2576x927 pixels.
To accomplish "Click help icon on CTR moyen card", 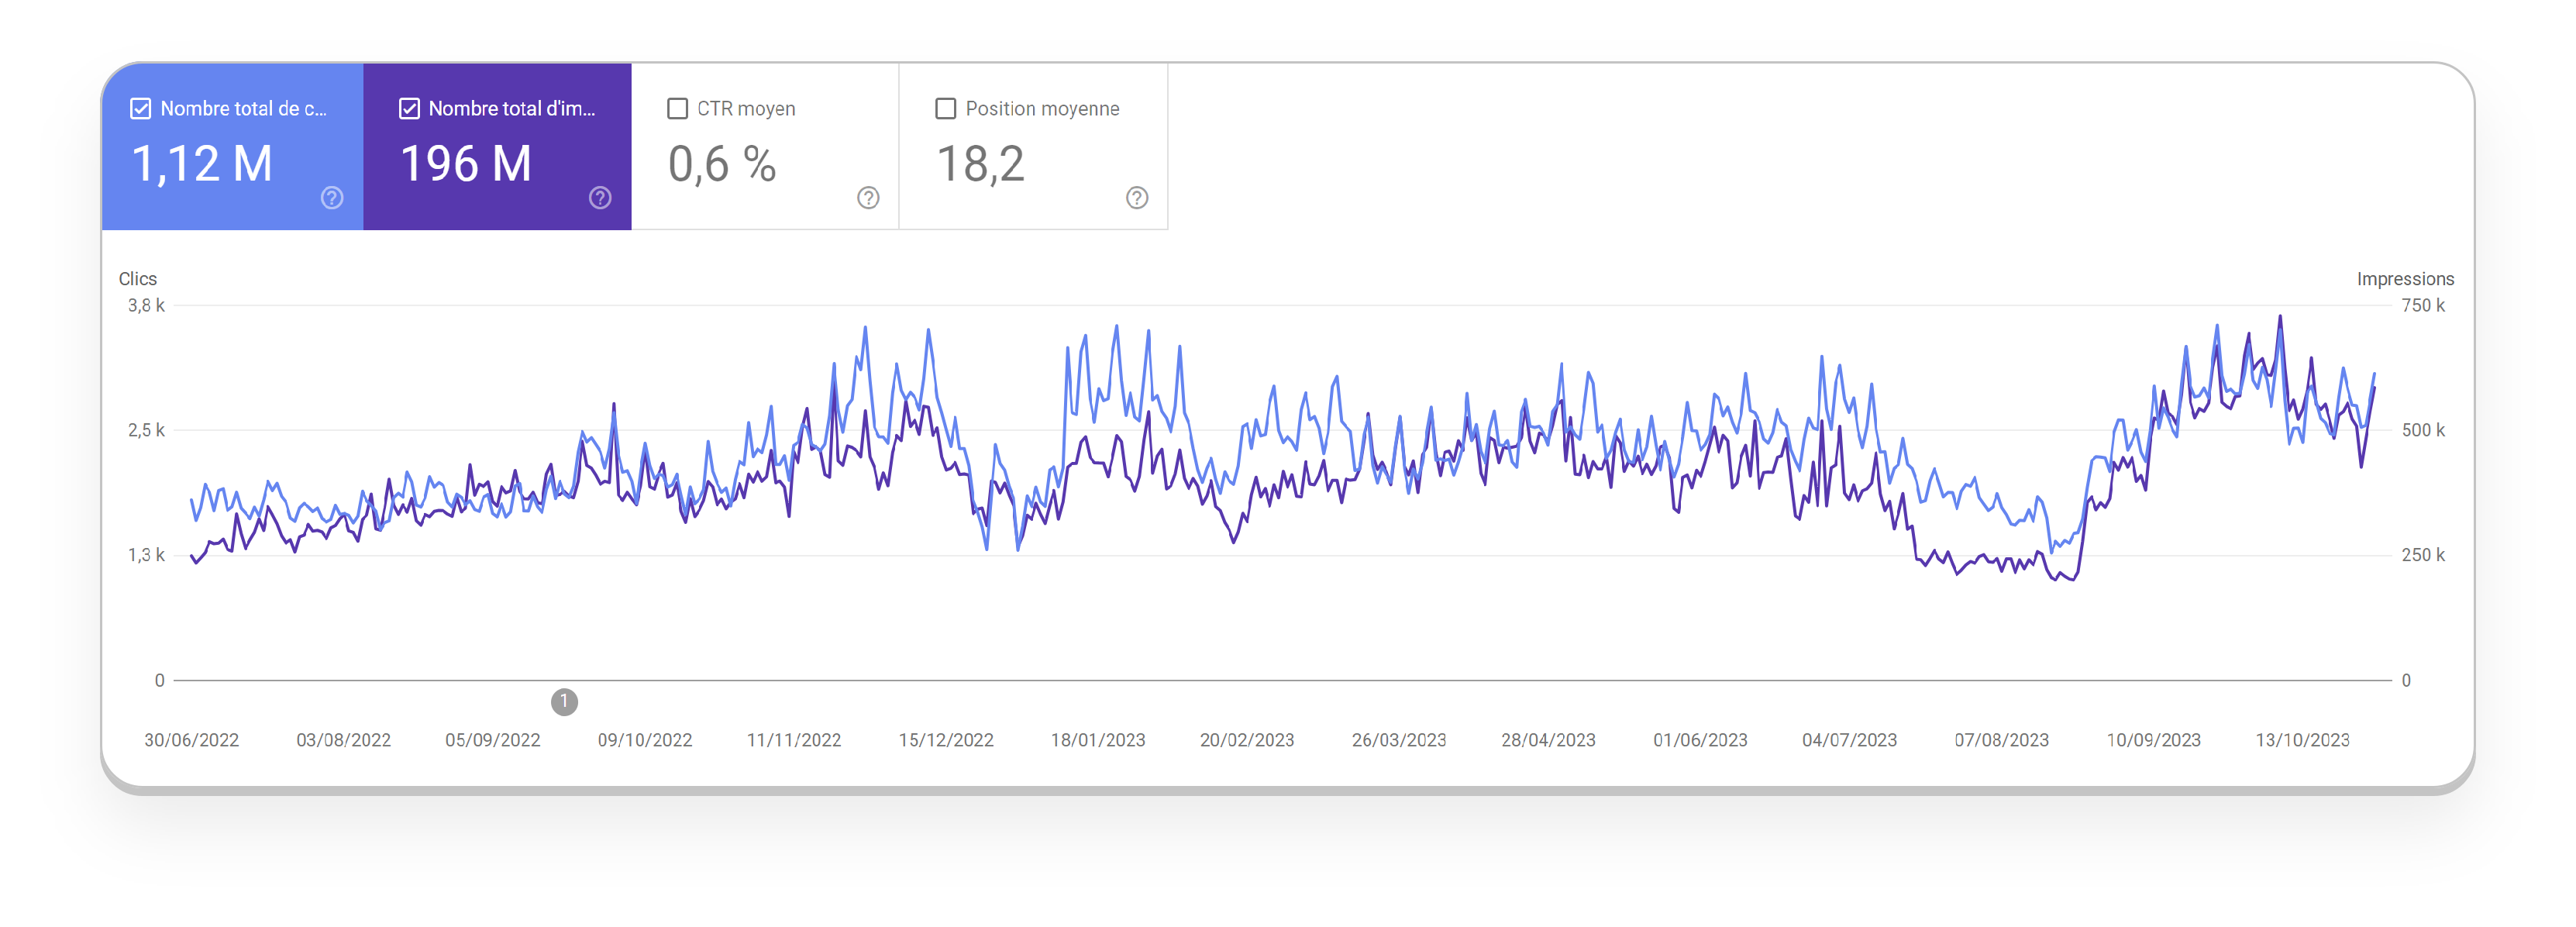I will (x=868, y=198).
